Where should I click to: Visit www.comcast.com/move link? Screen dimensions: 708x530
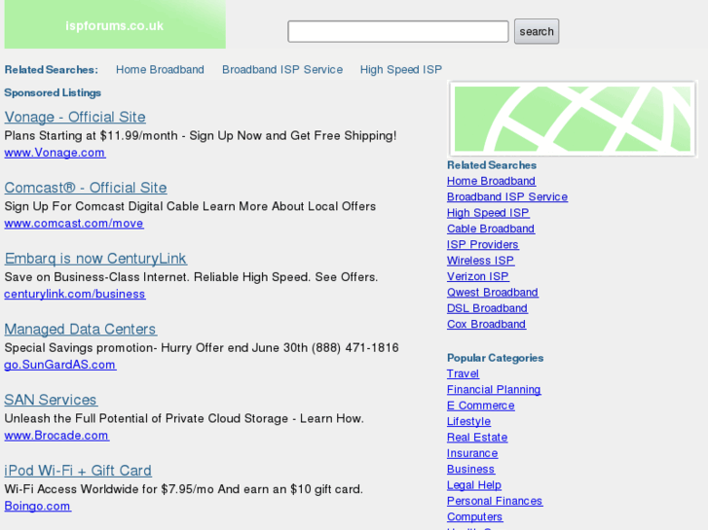pyautogui.click(x=74, y=224)
